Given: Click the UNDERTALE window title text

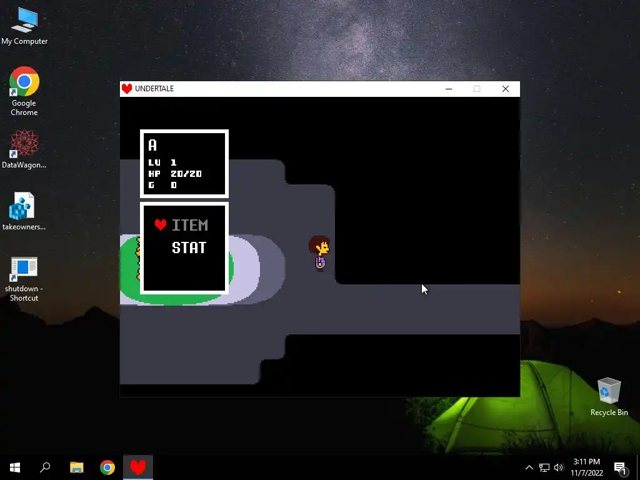Looking at the screenshot, I should [154, 89].
